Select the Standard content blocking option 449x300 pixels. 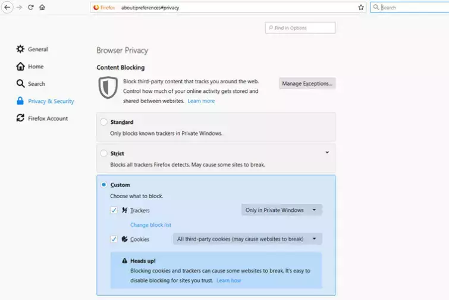pyautogui.click(x=104, y=122)
